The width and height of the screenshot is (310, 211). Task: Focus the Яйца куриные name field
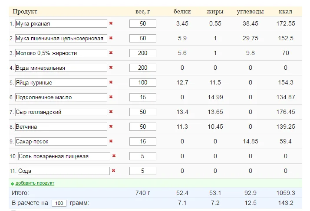[61, 82]
